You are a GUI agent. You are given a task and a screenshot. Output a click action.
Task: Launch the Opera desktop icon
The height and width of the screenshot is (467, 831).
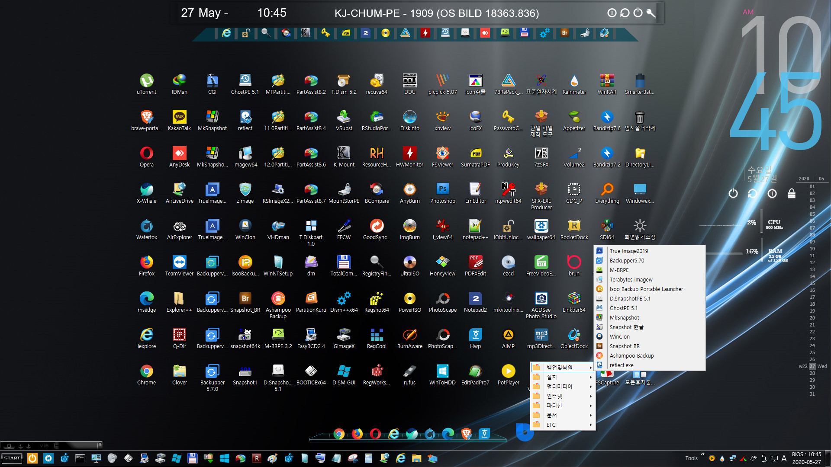click(x=146, y=157)
